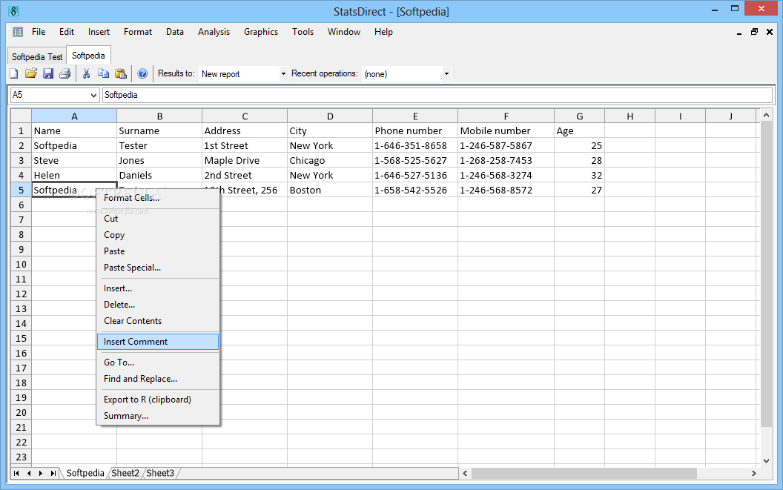Click the formula bar containing Softpedia
Image resolution: width=783 pixels, height=490 pixels.
point(437,95)
